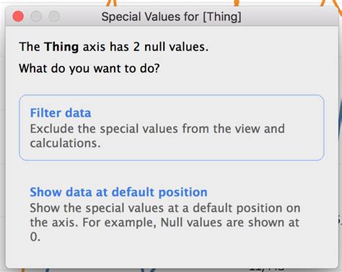Click the 'What do you want to do?' prompt
Image resolution: width=342 pixels, height=272 pixels.
tap(89, 68)
